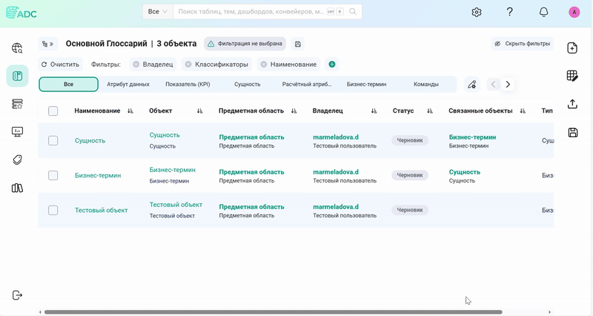Image resolution: width=593 pixels, height=316 pixels.
Task: Show previous tabs with left chevron
Action: click(493, 85)
